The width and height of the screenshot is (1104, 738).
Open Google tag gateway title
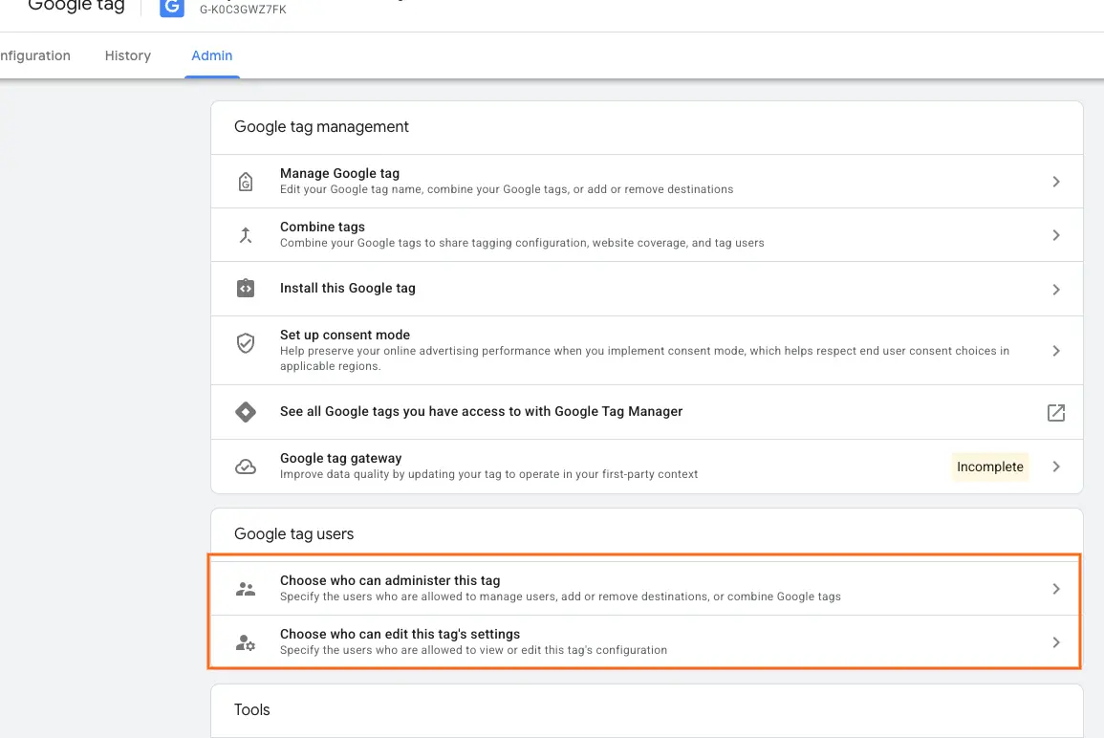click(x=341, y=458)
